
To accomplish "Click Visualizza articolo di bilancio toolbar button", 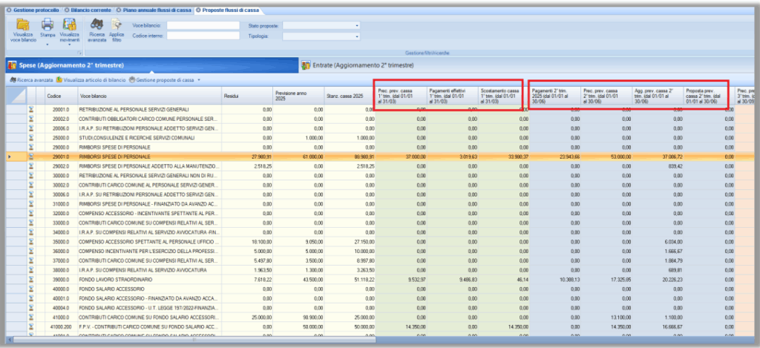I will pos(91,79).
